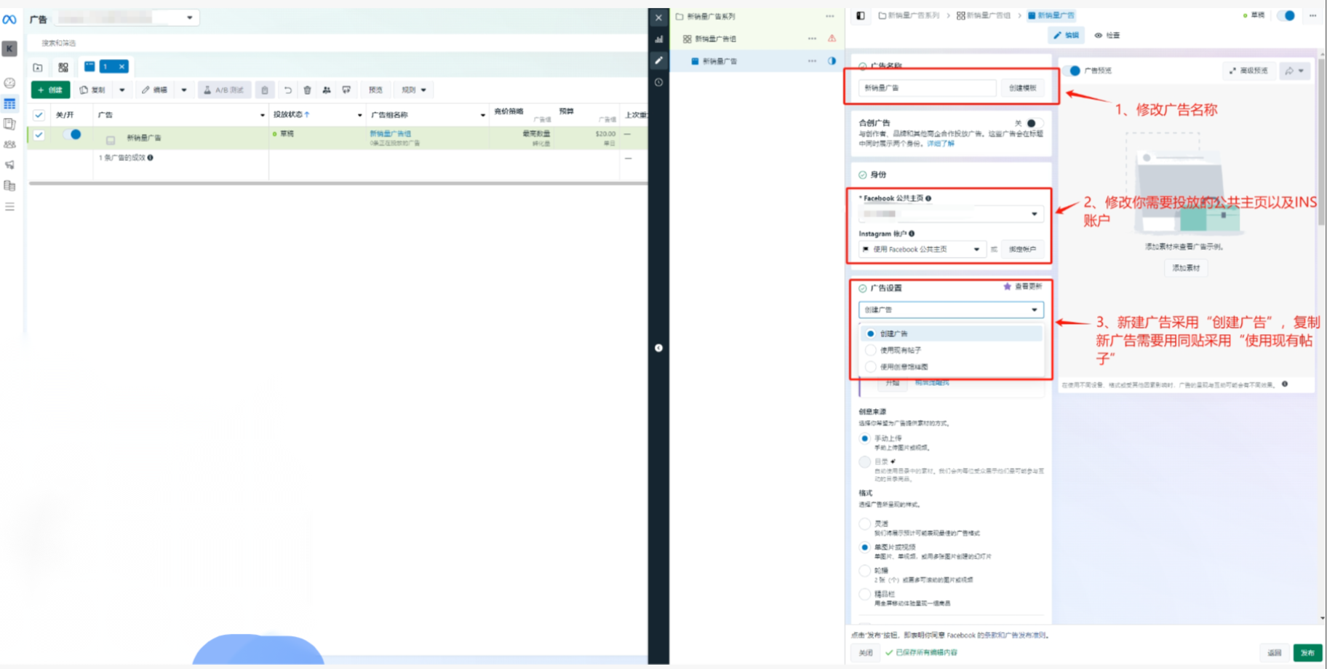Screen dimensions: 1327x669
Task: Click the clock history icon in dark sidebar
Action: click(x=658, y=82)
